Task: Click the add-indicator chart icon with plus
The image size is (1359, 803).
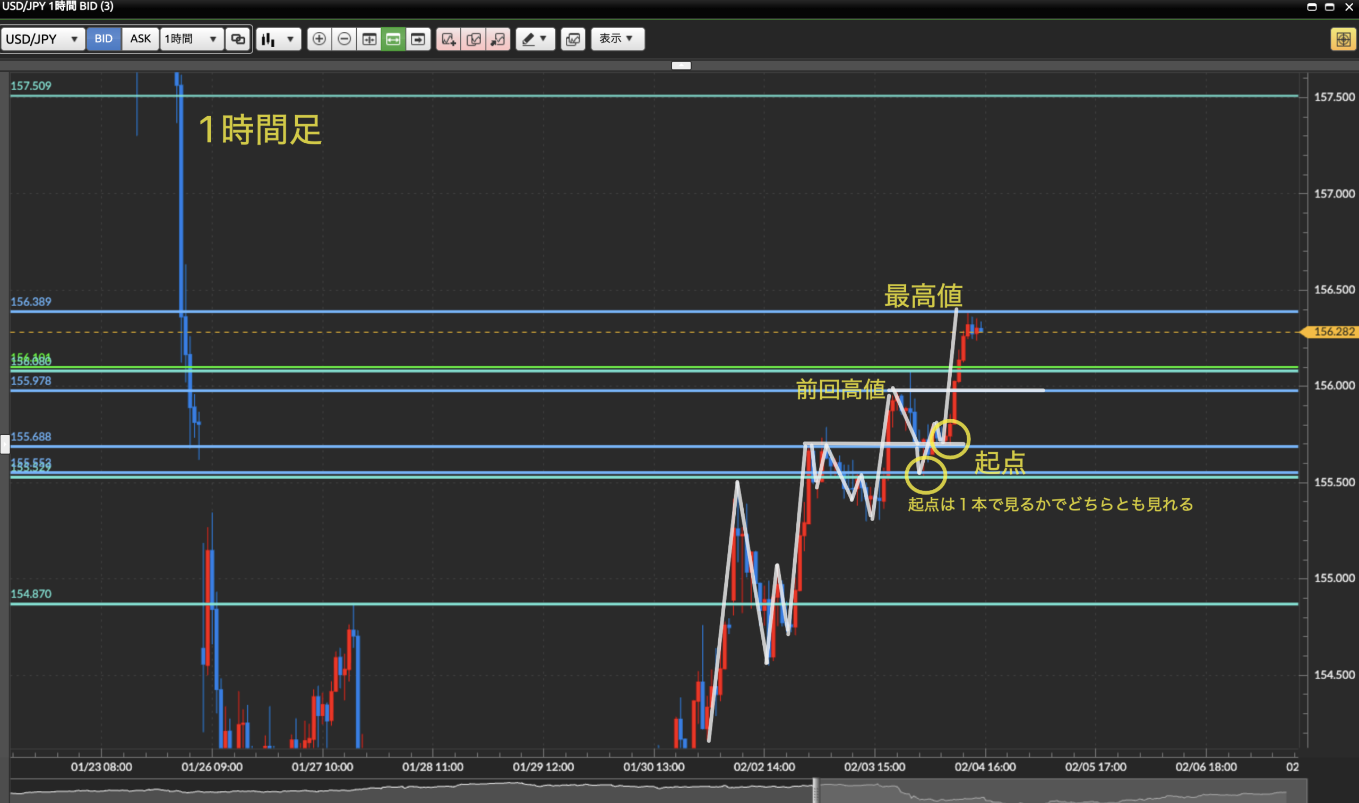Action: coord(449,39)
